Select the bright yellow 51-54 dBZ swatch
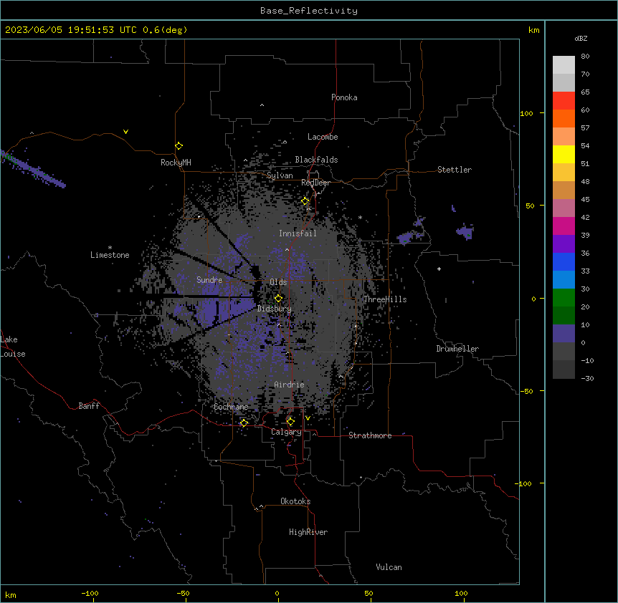 click(x=564, y=154)
